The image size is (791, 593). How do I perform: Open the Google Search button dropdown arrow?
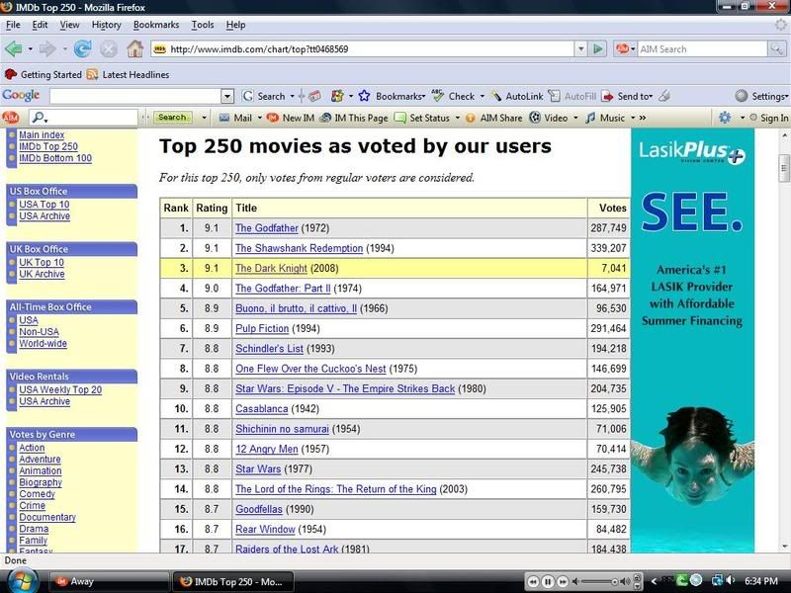[x=292, y=96]
